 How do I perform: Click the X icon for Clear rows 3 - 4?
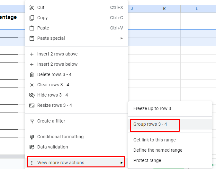[32, 85]
